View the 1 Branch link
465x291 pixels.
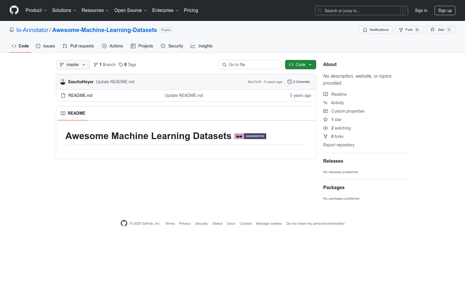tap(105, 65)
